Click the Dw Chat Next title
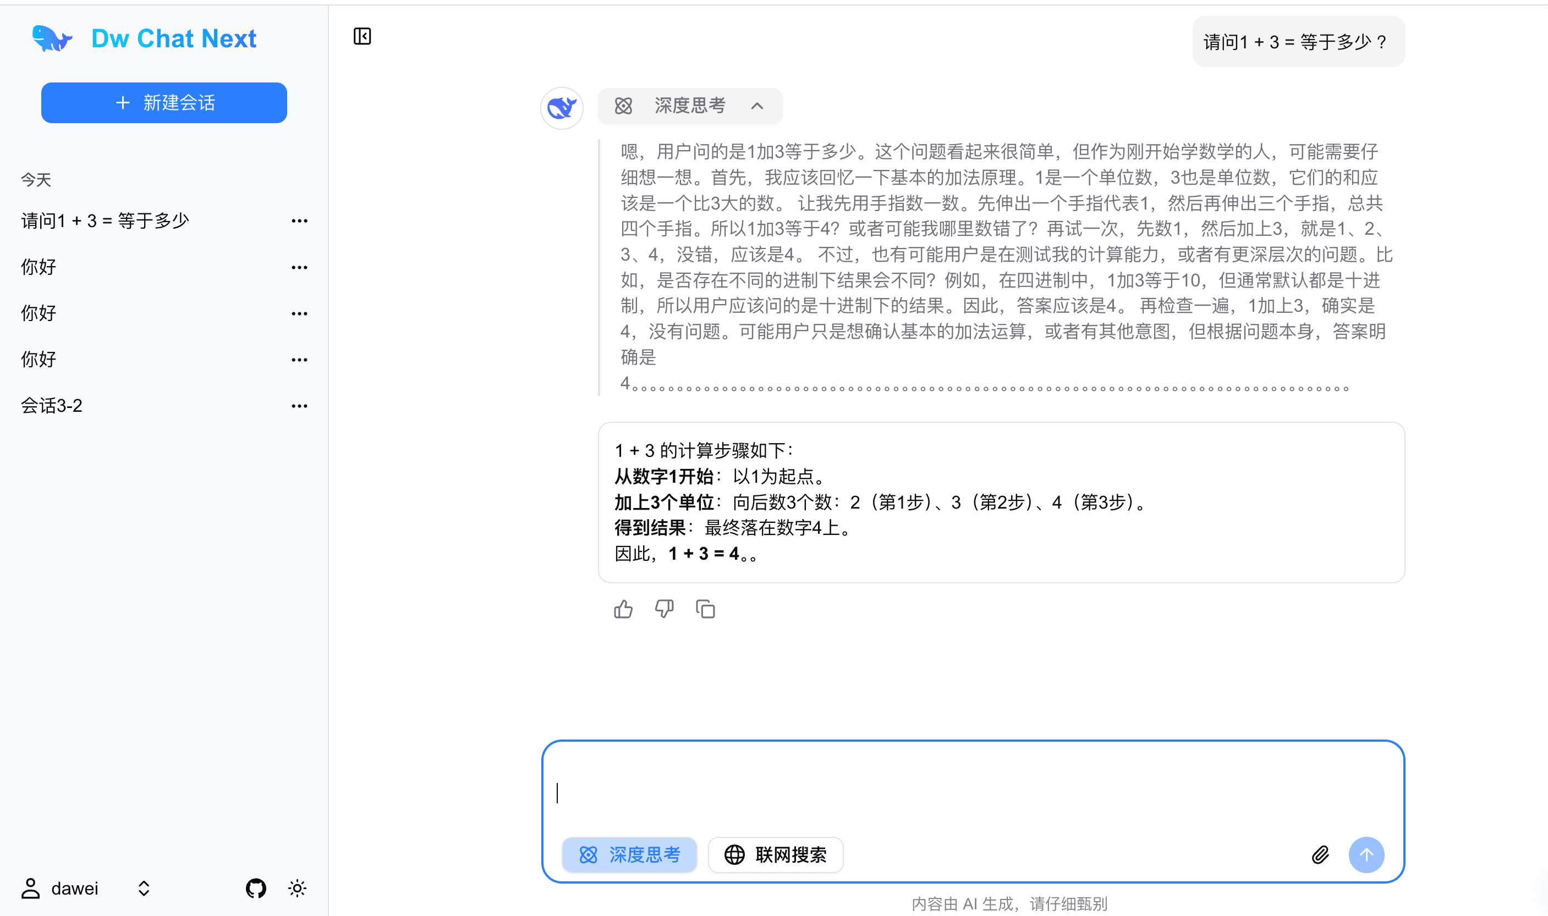1548x916 pixels. click(x=173, y=39)
